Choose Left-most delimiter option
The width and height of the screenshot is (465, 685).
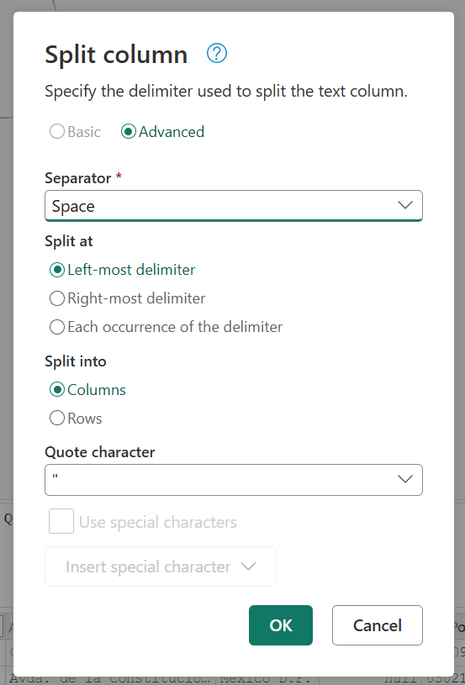57,270
